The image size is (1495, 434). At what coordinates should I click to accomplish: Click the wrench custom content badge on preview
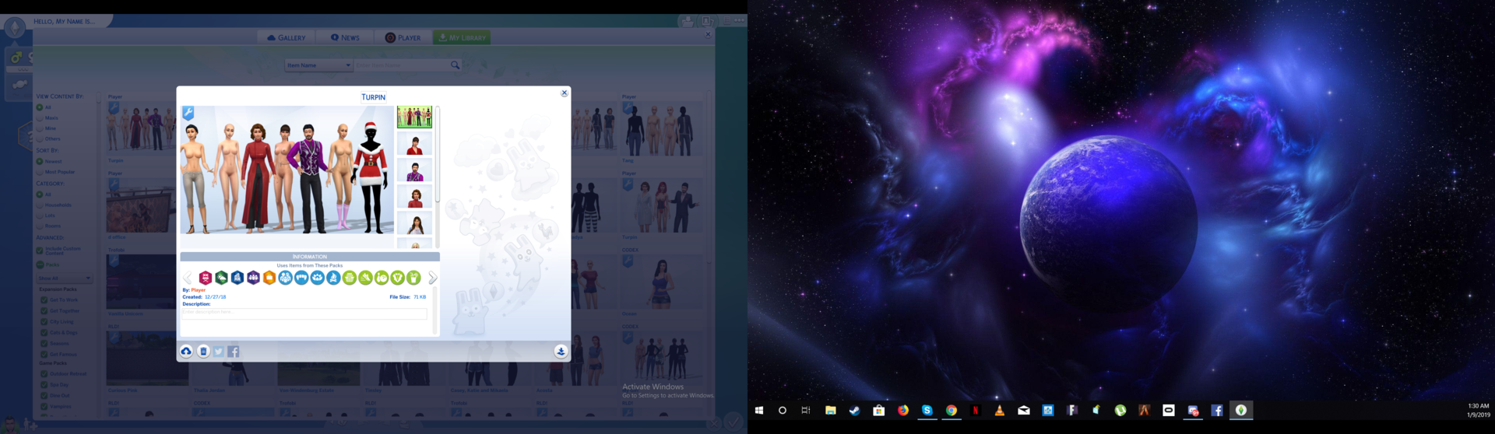tap(188, 114)
